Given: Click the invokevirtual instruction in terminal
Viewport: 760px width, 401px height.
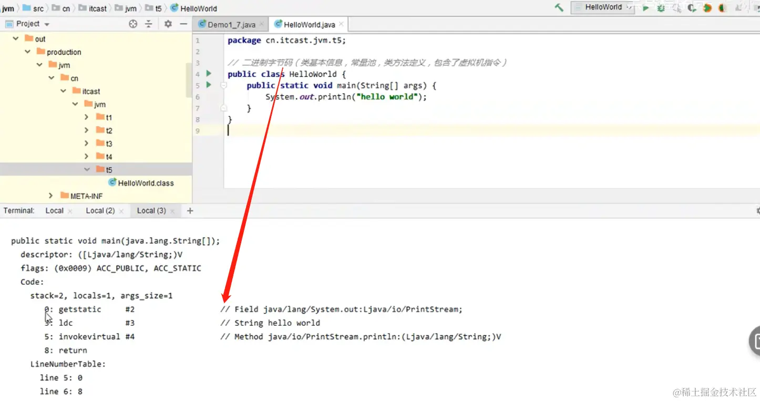Looking at the screenshot, I should pos(89,337).
